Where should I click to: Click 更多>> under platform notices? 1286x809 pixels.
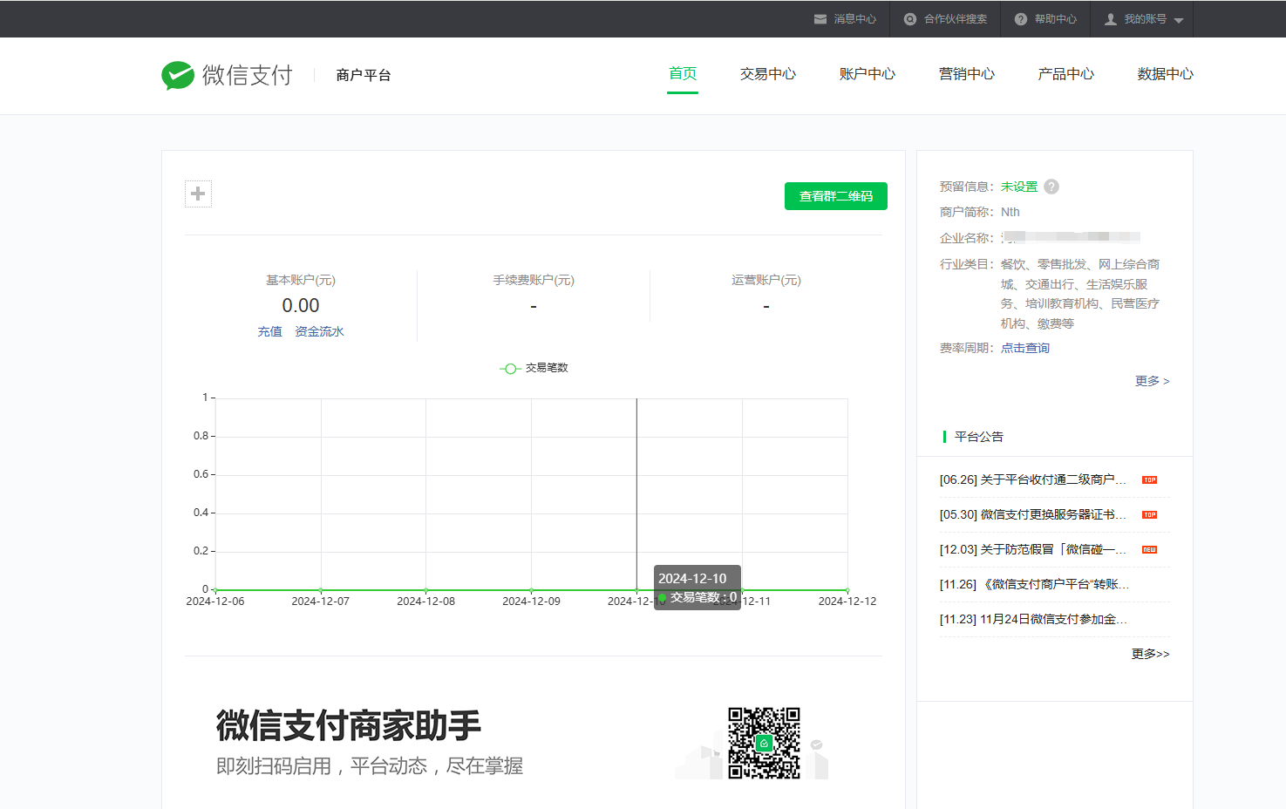[x=1151, y=654]
